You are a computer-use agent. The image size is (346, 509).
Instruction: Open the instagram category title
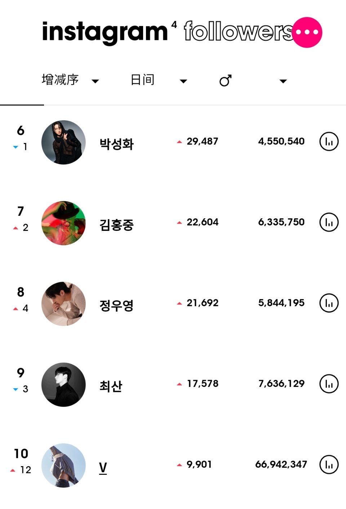(x=105, y=32)
